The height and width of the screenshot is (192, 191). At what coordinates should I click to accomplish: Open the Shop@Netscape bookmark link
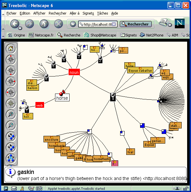pos(100,35)
